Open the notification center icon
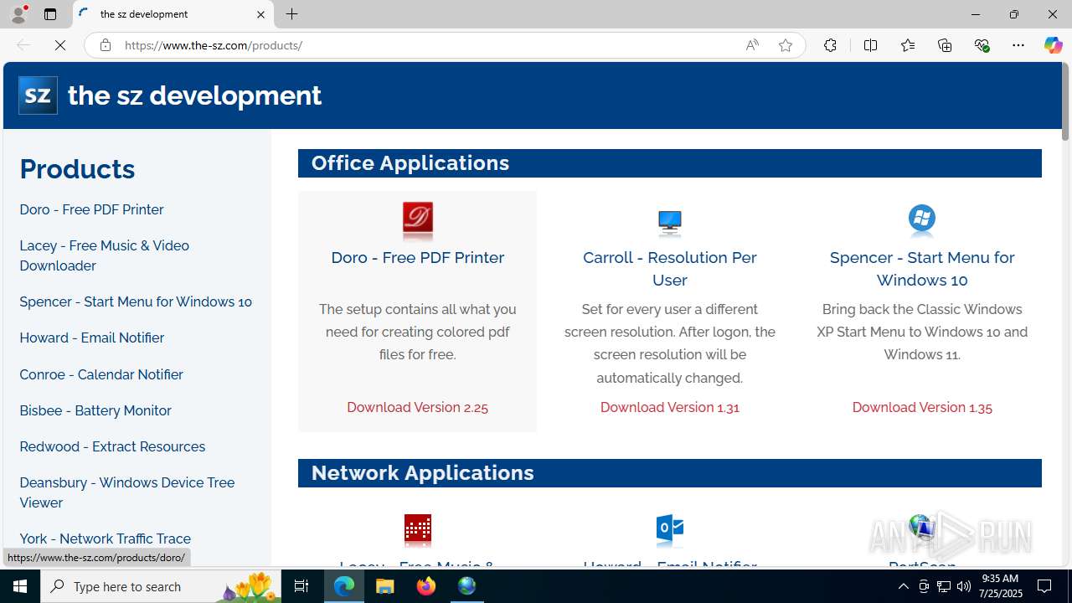 (1044, 586)
